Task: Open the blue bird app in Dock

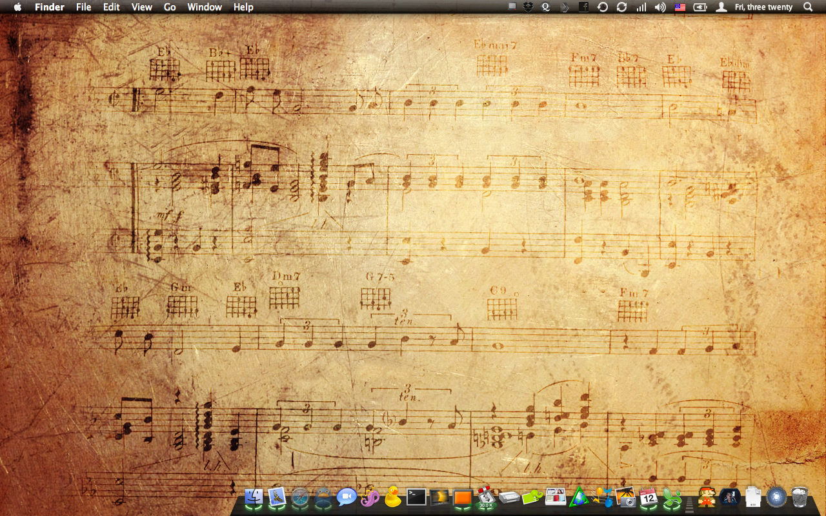Action: (x=323, y=497)
